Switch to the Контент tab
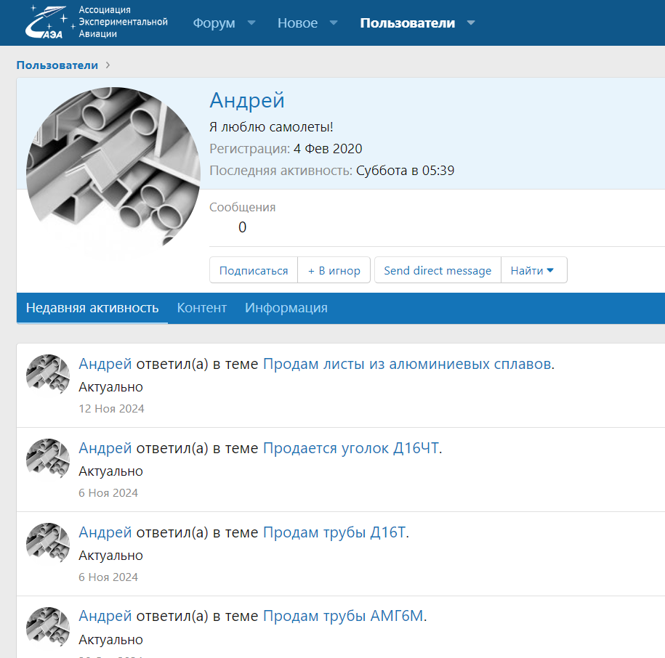The width and height of the screenshot is (665, 658). tap(202, 308)
